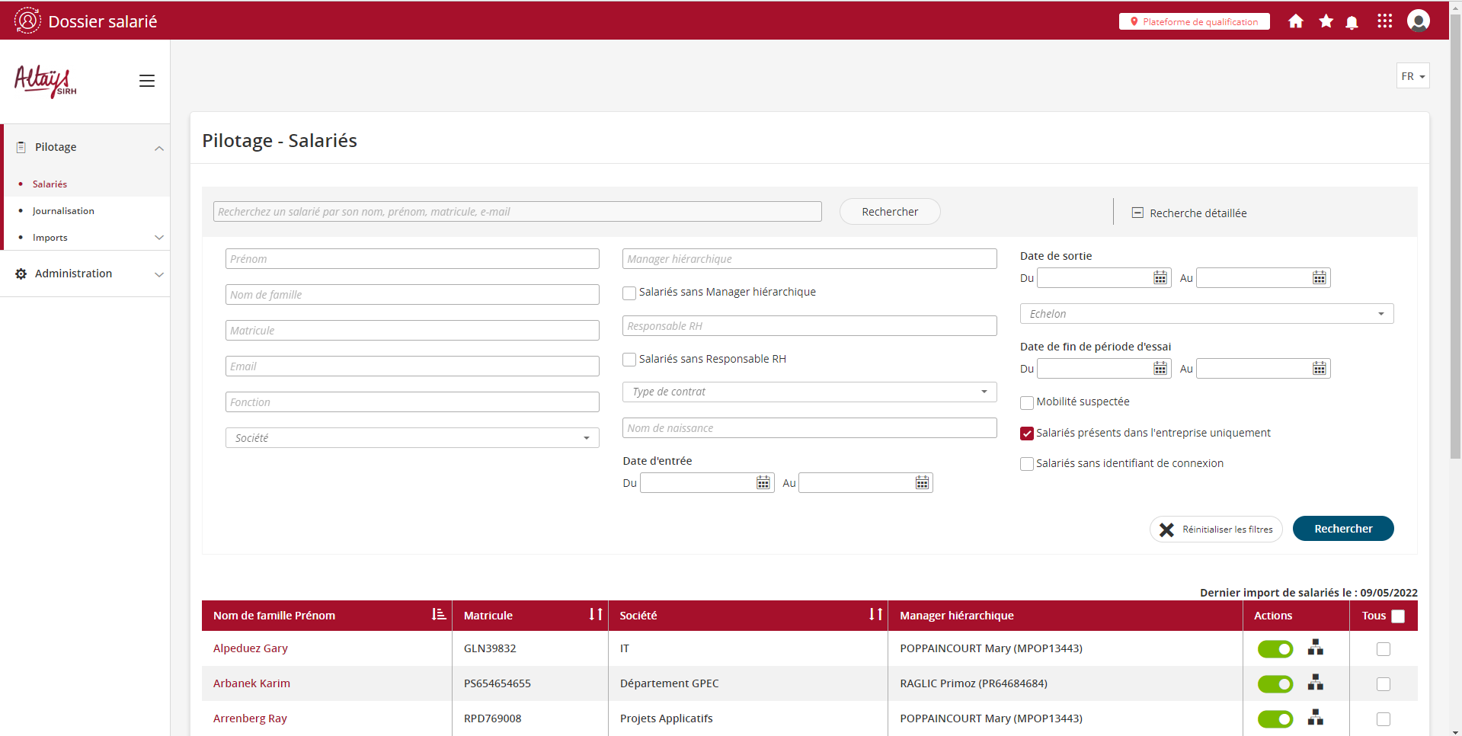Toggle sidebar with hamburger menu icon

tap(147, 81)
